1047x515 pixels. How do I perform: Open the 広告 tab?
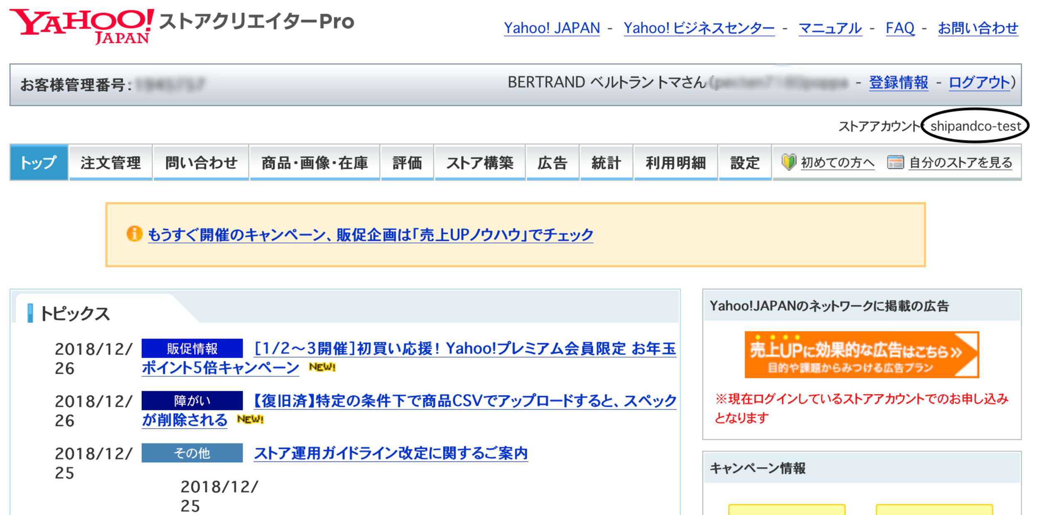click(553, 162)
